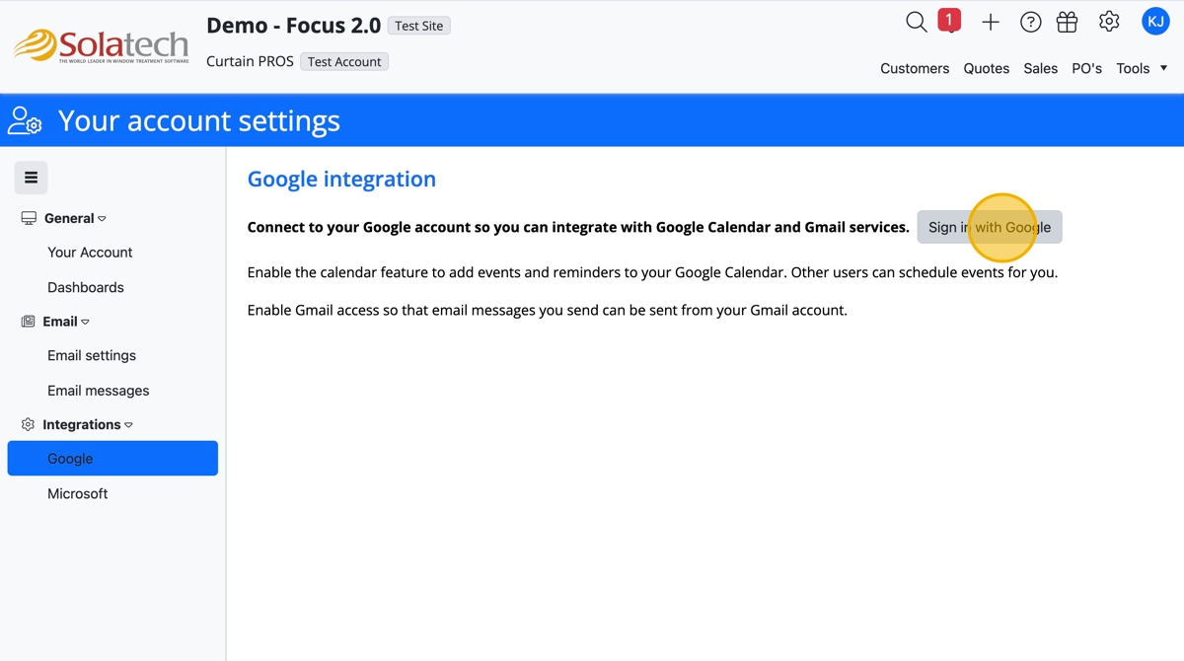Open Your Account in the sidebar
This screenshot has width=1184, height=661.
coord(90,253)
